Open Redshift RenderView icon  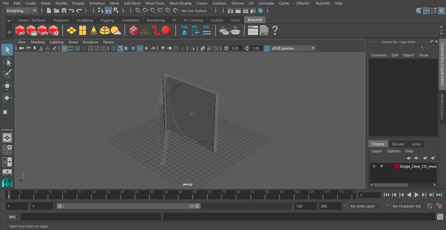pyautogui.click(x=20, y=31)
